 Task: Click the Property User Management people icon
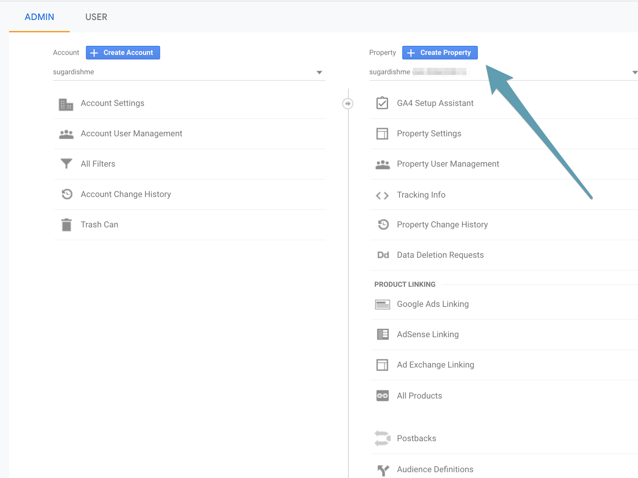pyautogui.click(x=382, y=164)
